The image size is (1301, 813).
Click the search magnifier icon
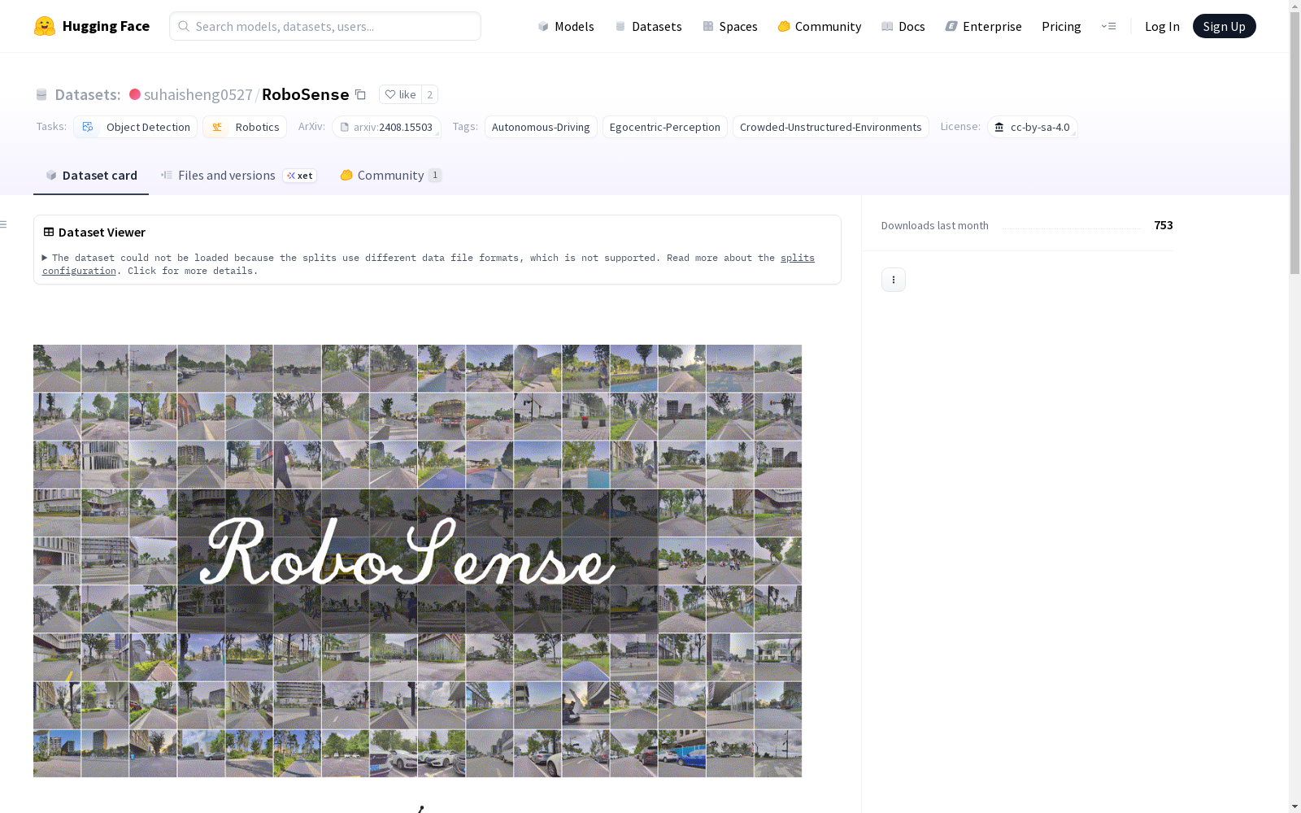click(x=184, y=26)
